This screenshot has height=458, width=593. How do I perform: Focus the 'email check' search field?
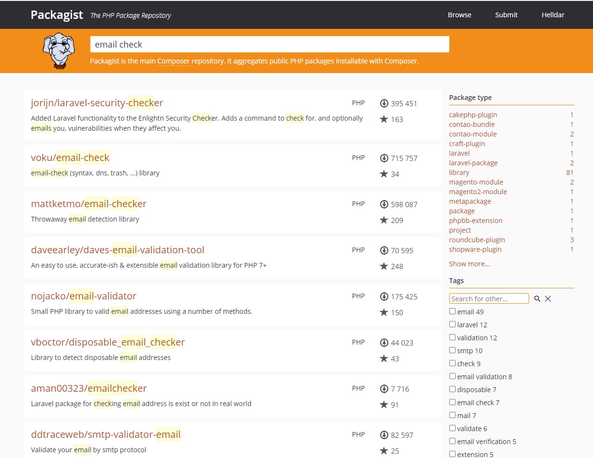[270, 44]
